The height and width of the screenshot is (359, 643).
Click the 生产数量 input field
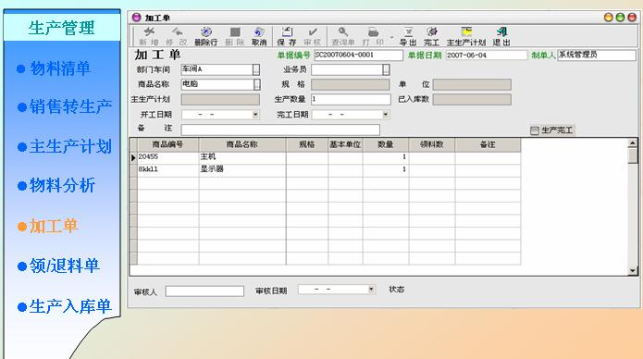(351, 99)
